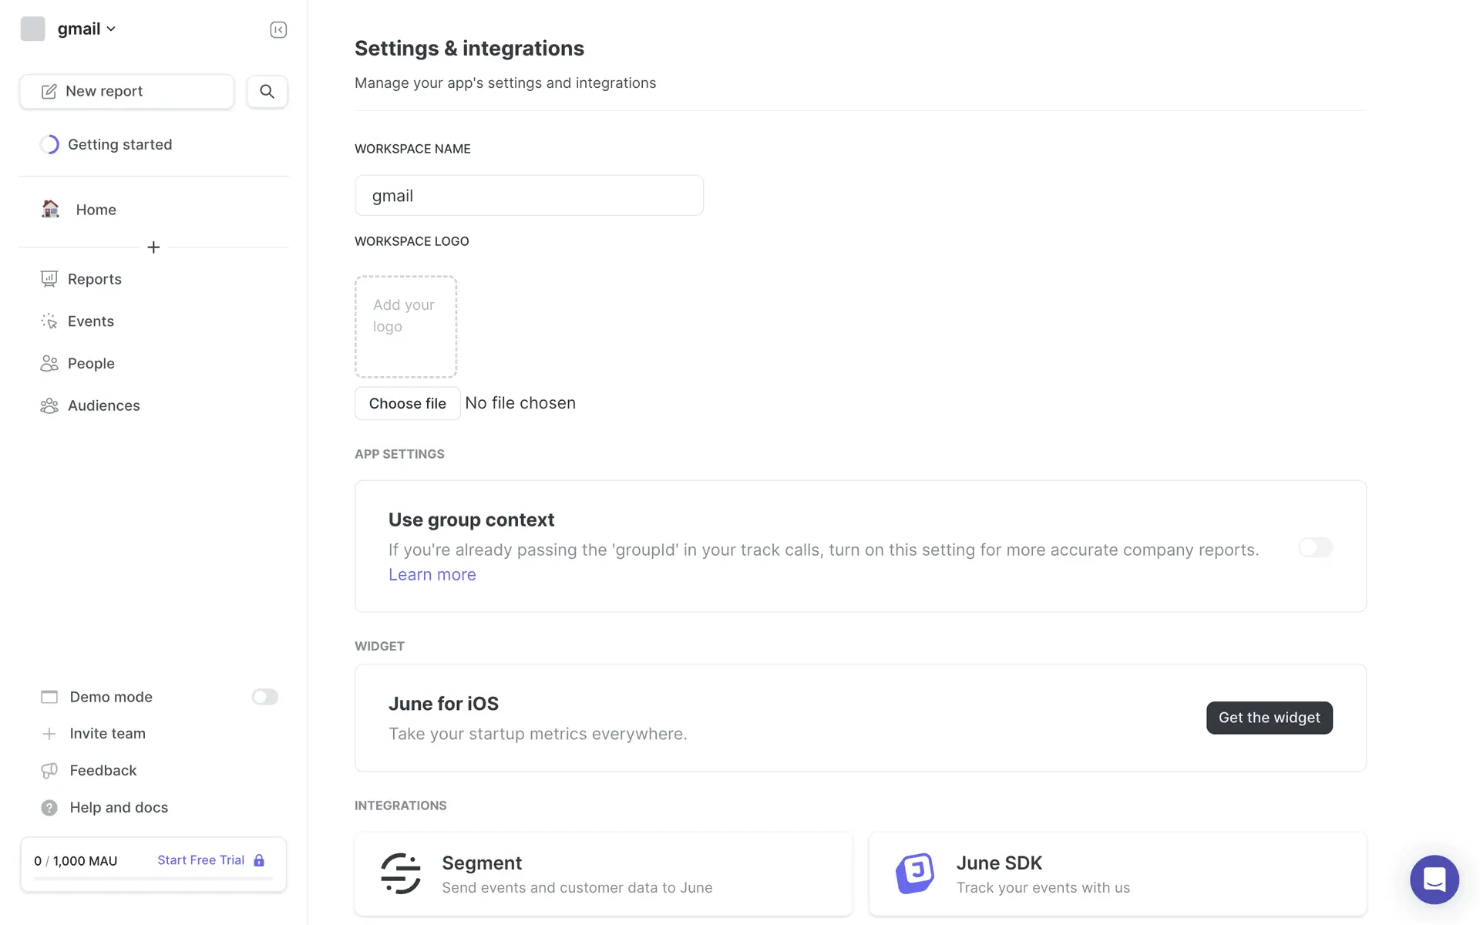Click the search magnifier icon
The image size is (1480, 925).
coord(267,91)
